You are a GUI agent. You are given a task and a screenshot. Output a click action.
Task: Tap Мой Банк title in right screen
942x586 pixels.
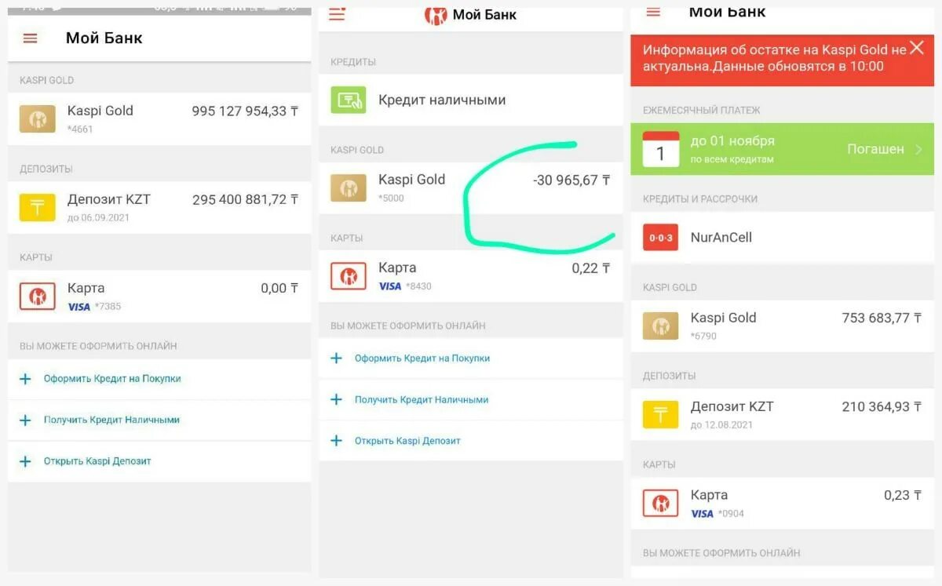click(727, 12)
